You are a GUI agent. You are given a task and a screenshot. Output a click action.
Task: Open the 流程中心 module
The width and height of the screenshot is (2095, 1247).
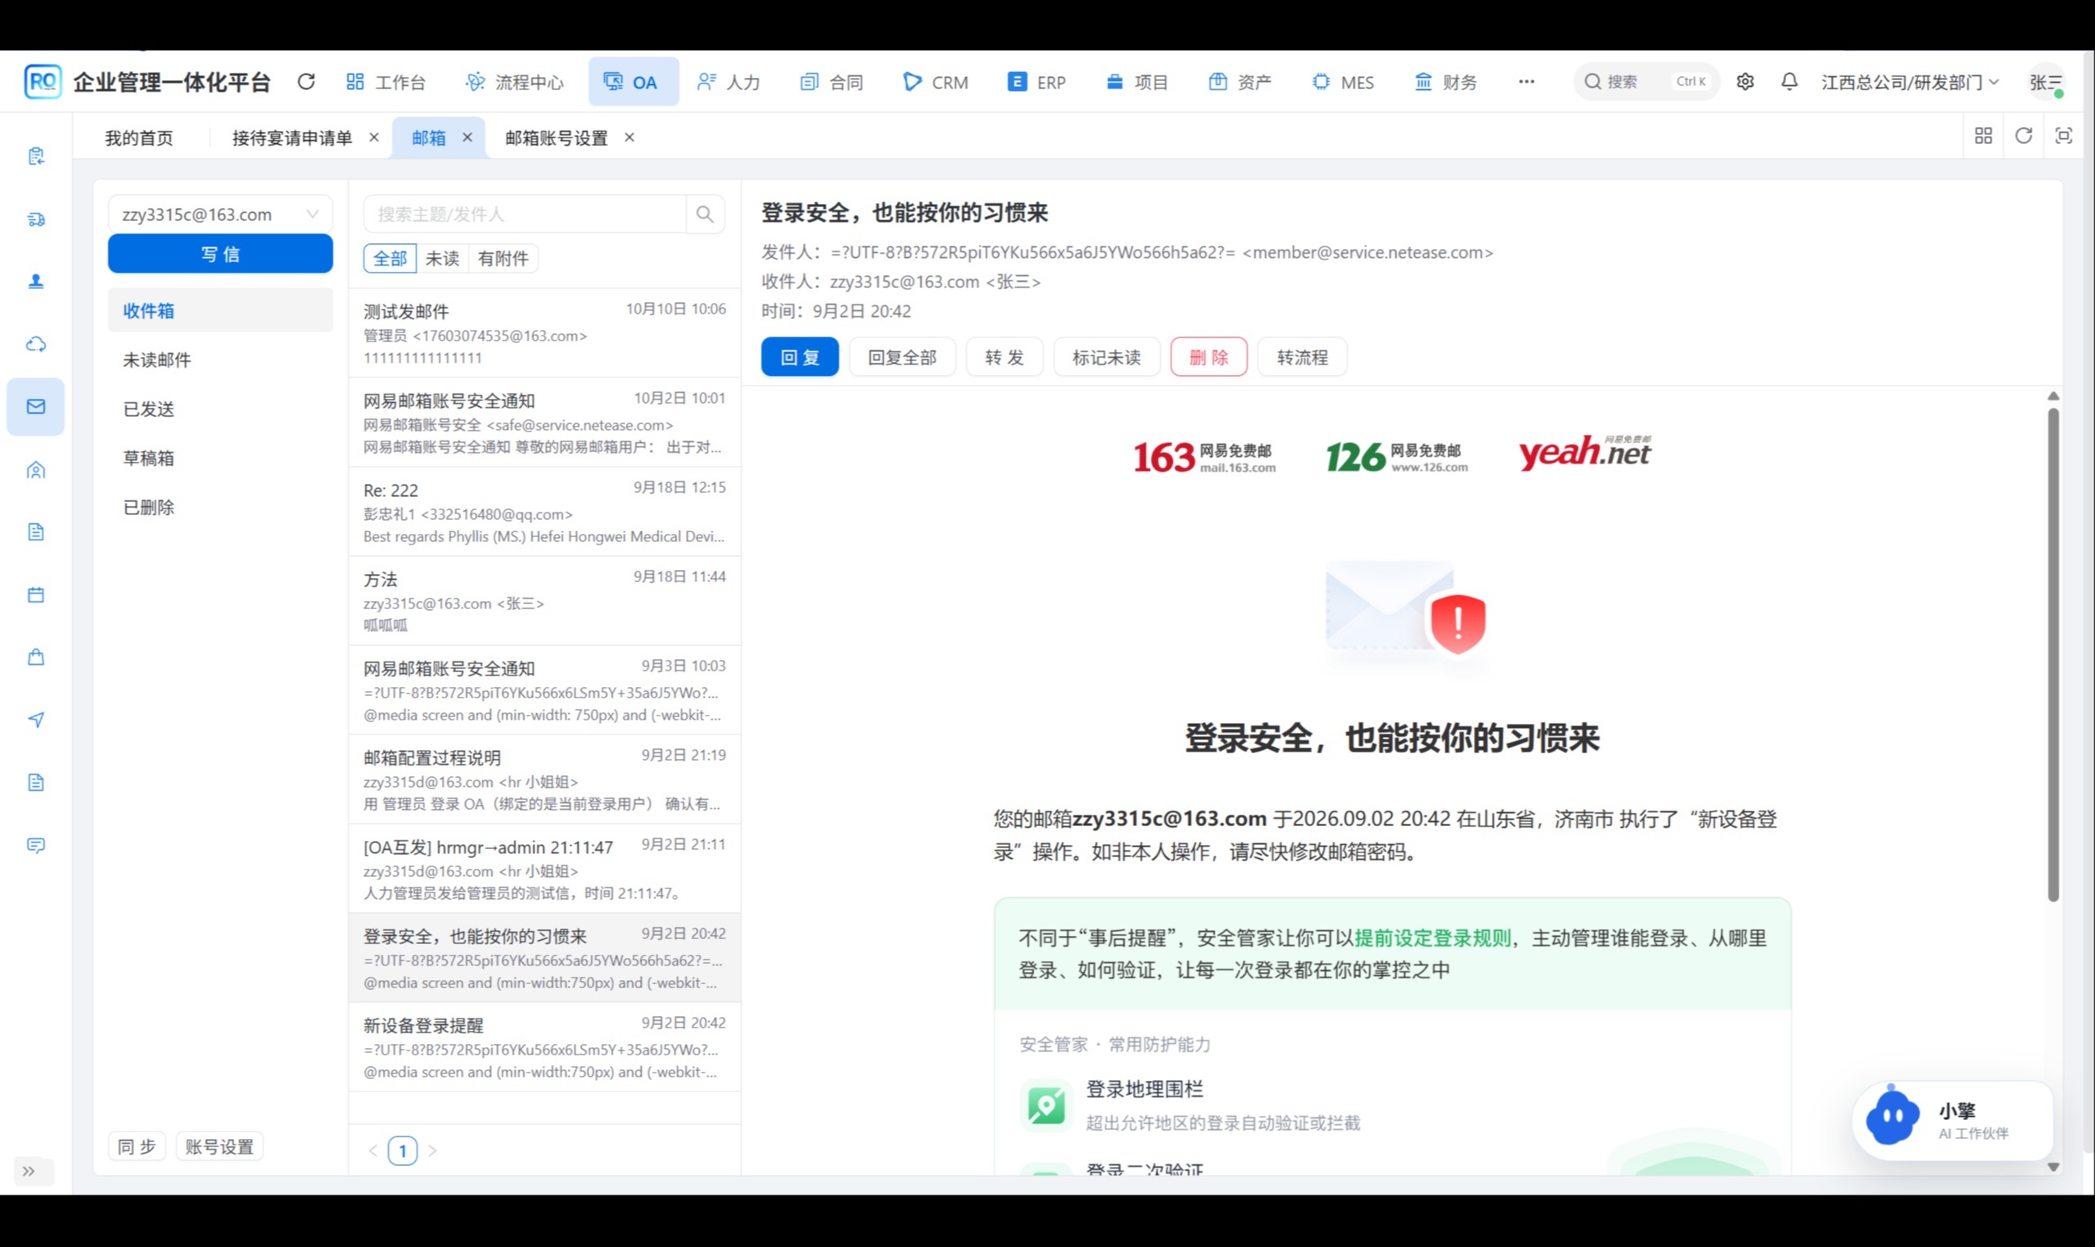[x=514, y=82]
